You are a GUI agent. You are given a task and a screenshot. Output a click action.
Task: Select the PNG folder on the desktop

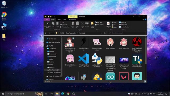coord(4,37)
